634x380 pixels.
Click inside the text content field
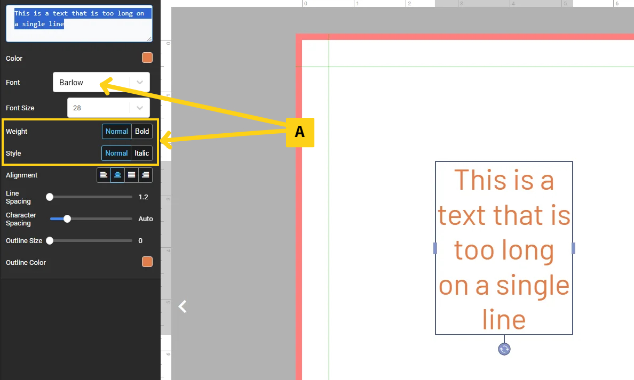click(79, 23)
